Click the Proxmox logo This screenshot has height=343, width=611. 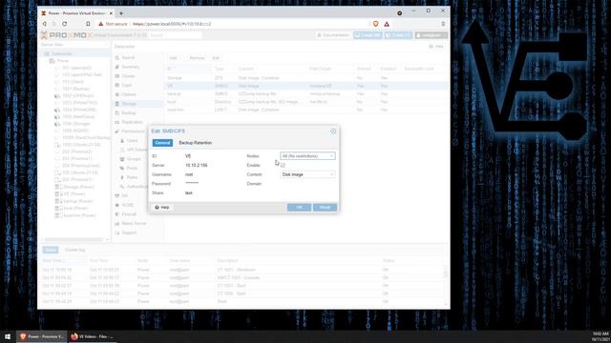click(66, 35)
